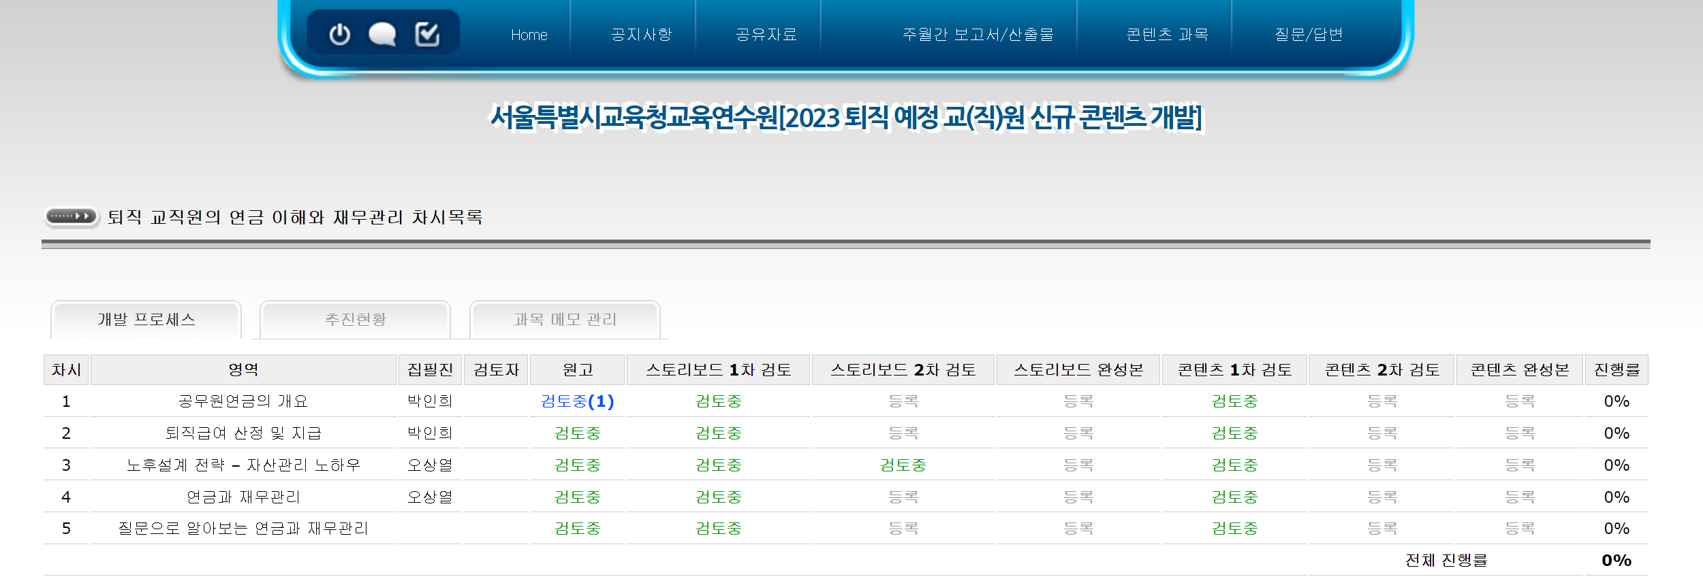The width and height of the screenshot is (1703, 583).
Task: Click the 집필진 column header
Action: pos(430,369)
